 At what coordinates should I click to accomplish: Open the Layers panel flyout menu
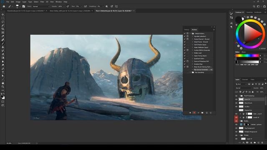[265, 80]
